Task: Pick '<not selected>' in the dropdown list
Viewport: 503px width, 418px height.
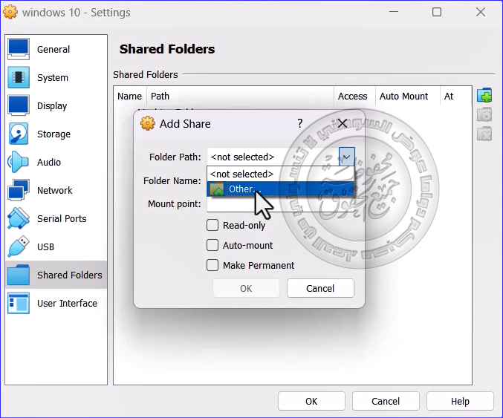Action: [x=242, y=174]
